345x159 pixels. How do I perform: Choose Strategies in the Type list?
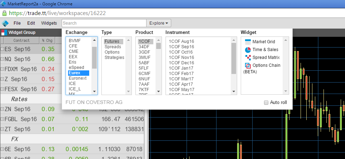114,58
